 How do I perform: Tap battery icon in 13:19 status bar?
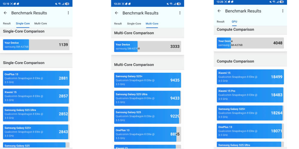coord(67,4)
